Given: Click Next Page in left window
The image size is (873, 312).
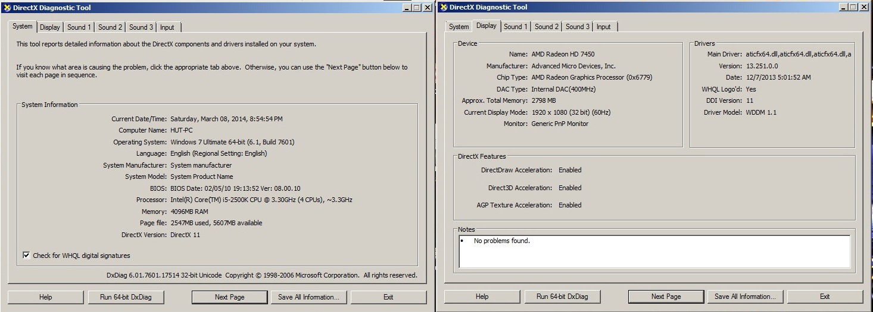Looking at the screenshot, I should (230, 297).
